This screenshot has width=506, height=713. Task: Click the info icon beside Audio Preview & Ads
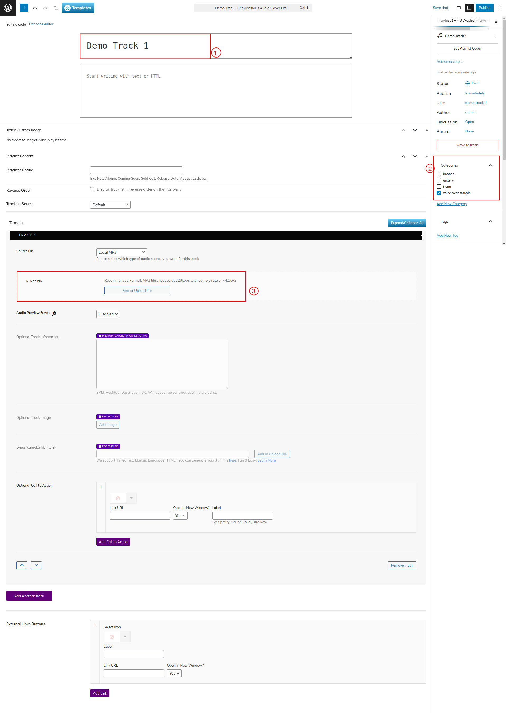pyautogui.click(x=54, y=313)
